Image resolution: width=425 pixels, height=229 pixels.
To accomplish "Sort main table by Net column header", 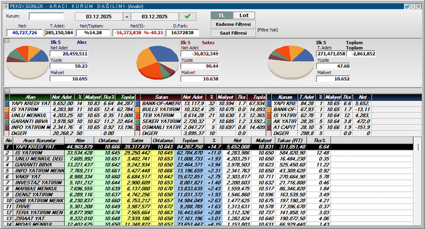I will tap(237, 140).
